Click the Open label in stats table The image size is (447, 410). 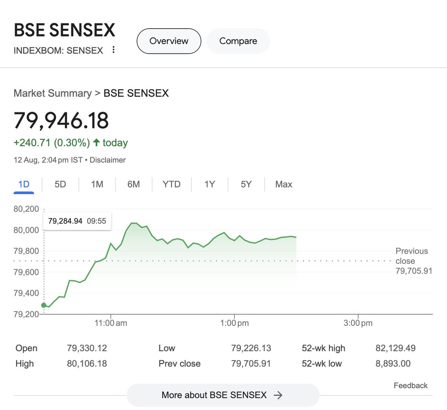click(26, 348)
